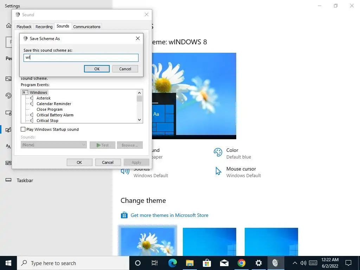Click the sound scheme name input field

(81, 58)
